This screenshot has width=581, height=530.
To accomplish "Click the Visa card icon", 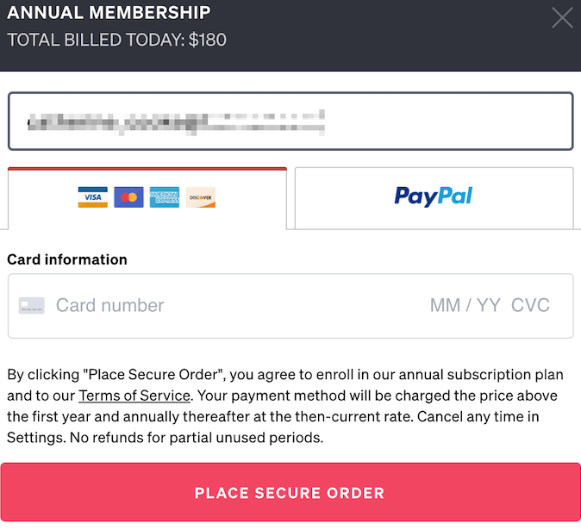I will click(x=92, y=197).
